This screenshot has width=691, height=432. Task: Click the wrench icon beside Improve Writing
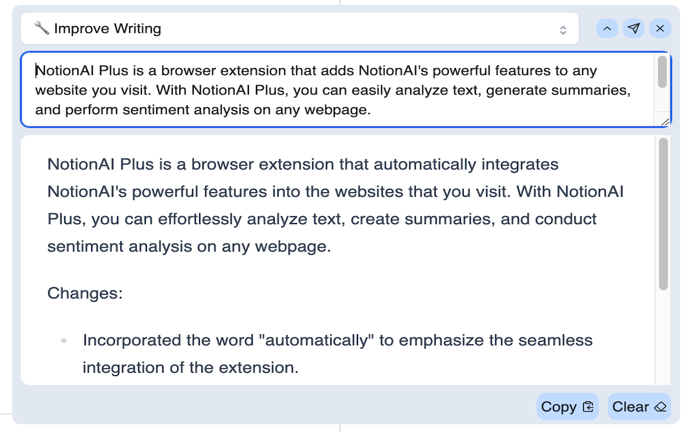click(42, 28)
